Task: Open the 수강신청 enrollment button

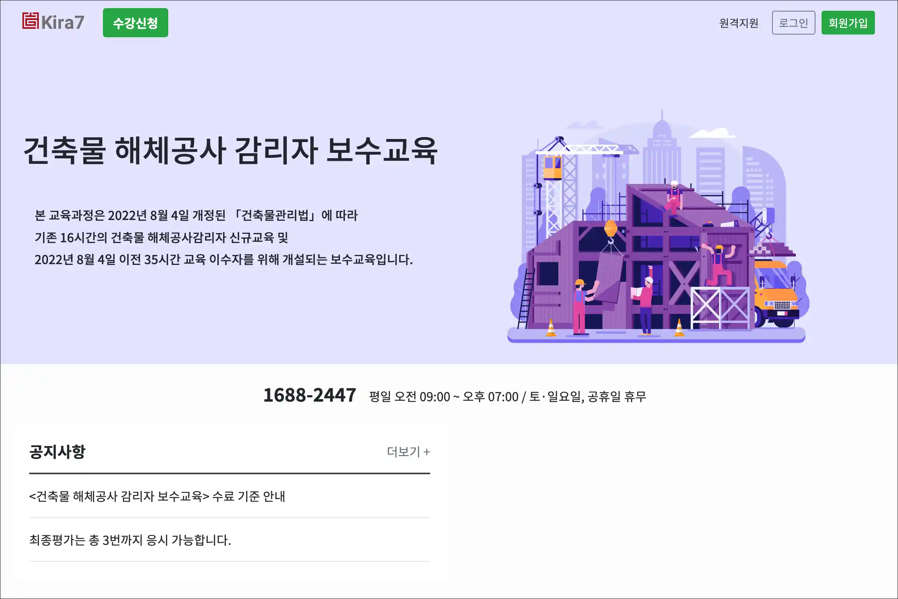Action: pos(136,23)
